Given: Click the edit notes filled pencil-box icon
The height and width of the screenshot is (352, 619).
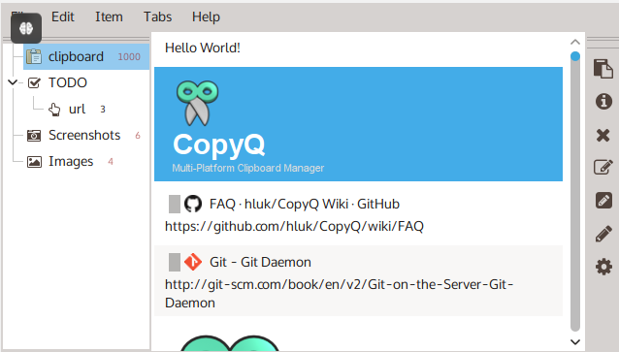Looking at the screenshot, I should (603, 201).
